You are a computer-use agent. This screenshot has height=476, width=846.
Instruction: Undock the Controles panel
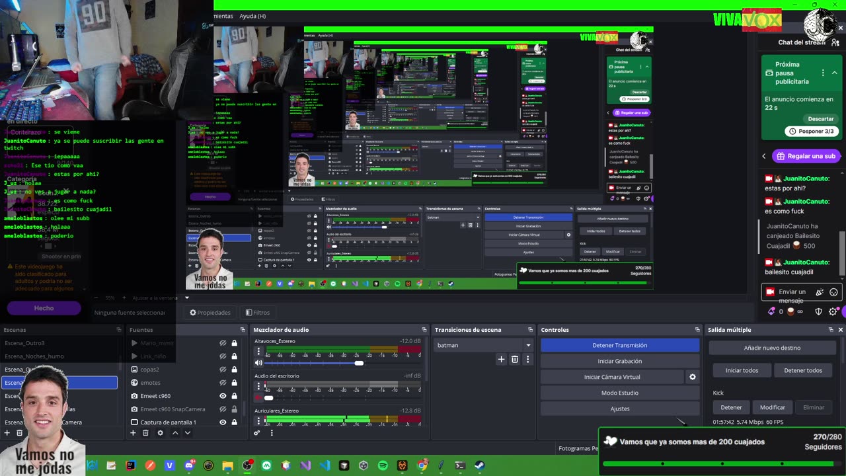point(697,330)
